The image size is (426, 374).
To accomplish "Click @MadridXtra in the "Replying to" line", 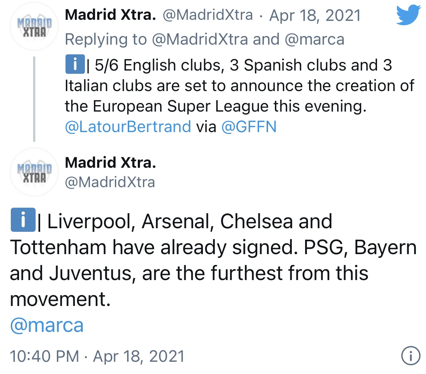I will click(x=200, y=39).
